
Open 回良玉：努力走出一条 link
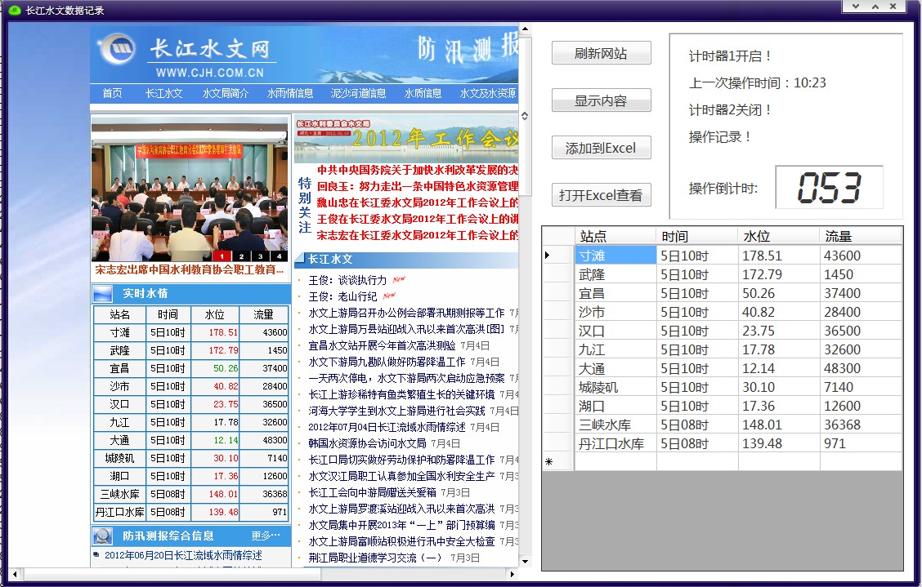[x=418, y=186]
